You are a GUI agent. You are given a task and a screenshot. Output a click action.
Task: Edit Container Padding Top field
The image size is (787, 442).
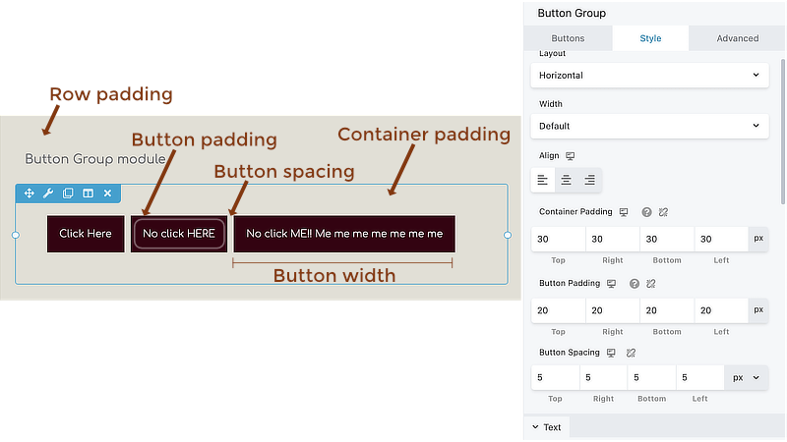click(558, 239)
